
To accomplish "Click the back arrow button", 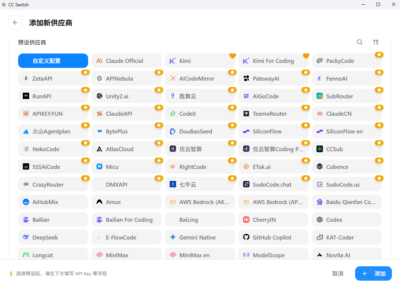I will pos(15,23).
